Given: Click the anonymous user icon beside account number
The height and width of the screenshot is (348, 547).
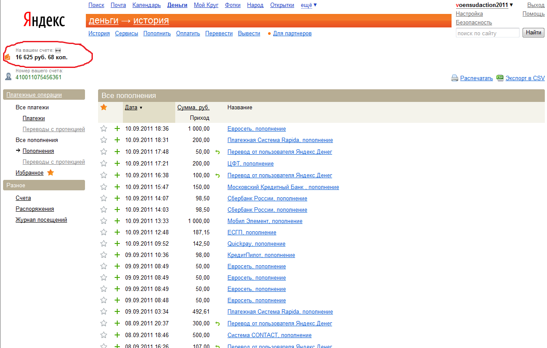Looking at the screenshot, I should coord(8,77).
